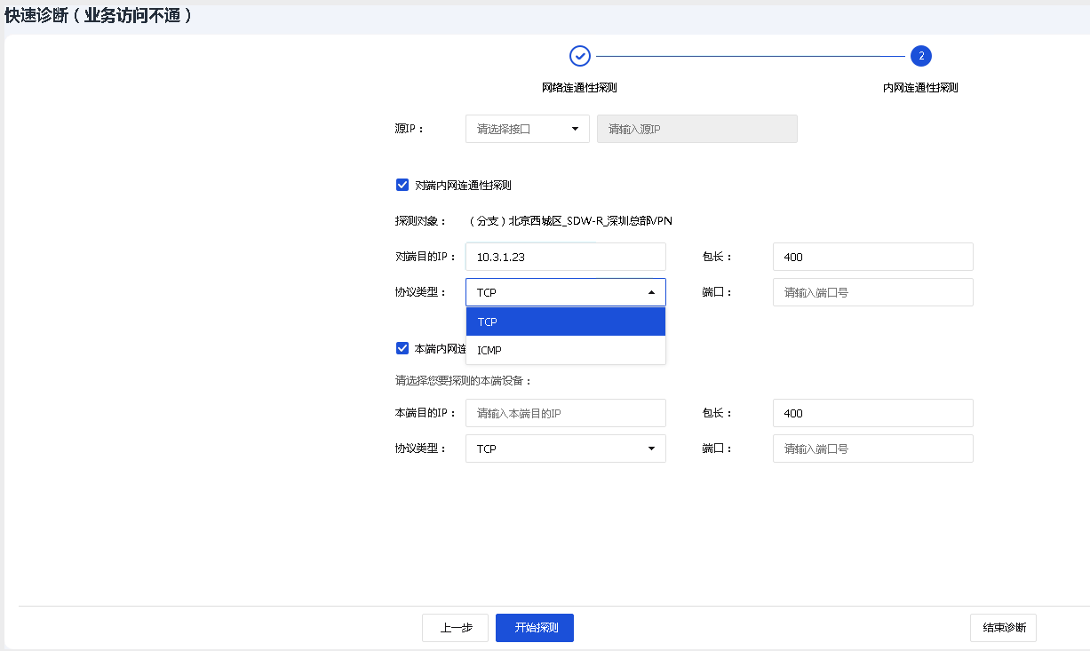Click the 上一步 button
The width and height of the screenshot is (1090, 651).
point(455,628)
